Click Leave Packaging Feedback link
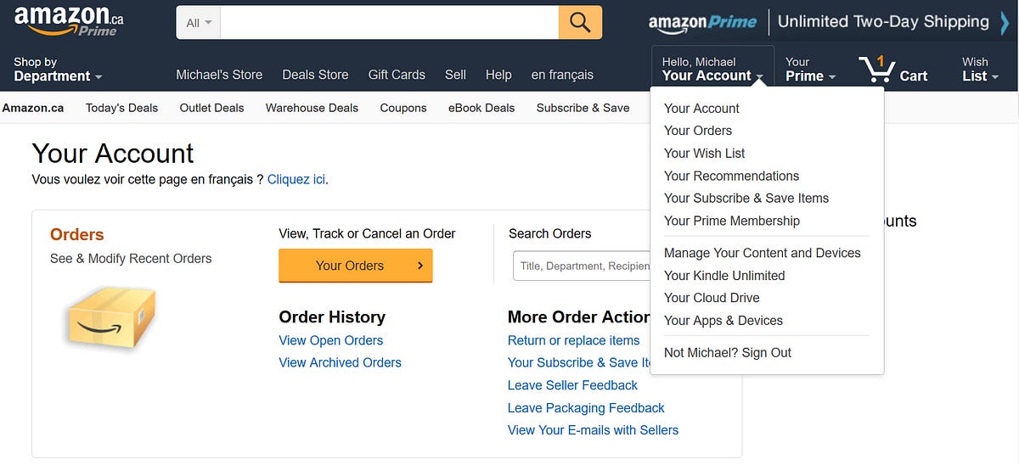1019x465 pixels. [586, 408]
